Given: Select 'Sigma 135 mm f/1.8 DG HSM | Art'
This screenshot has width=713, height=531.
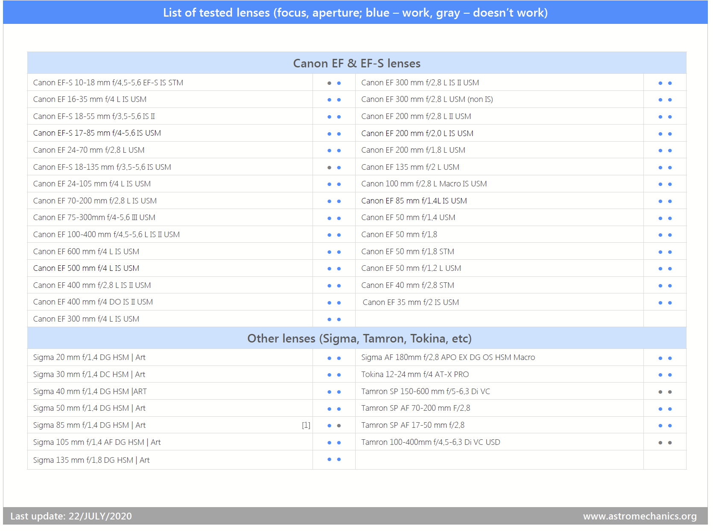Looking at the screenshot, I should [x=91, y=460].
